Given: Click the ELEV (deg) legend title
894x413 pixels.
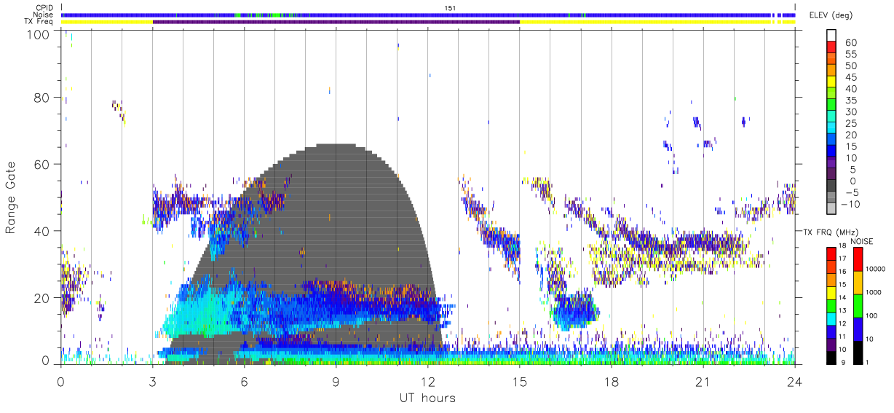Looking at the screenshot, I should (831, 15).
